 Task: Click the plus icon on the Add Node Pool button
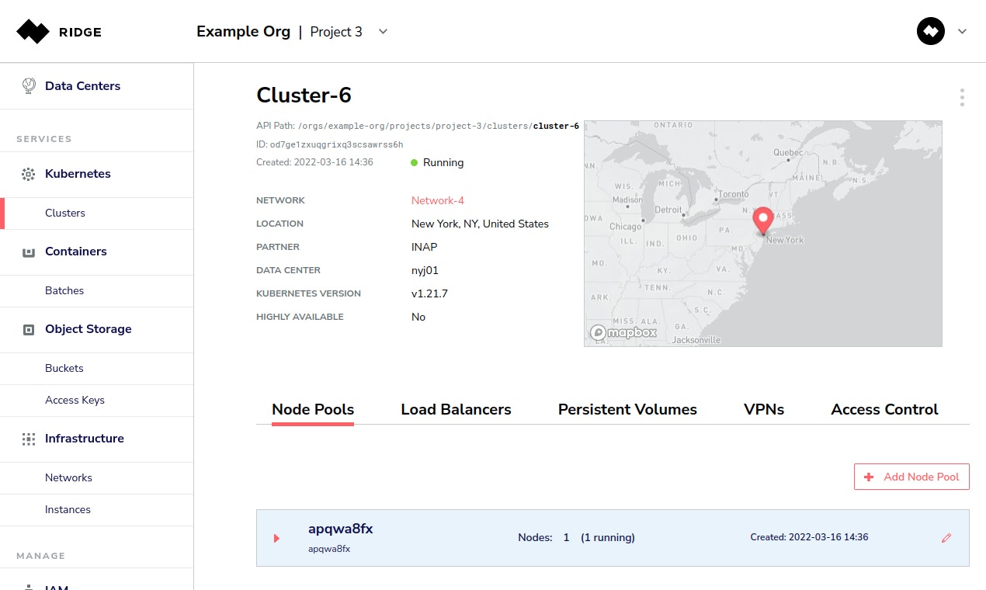[x=869, y=477]
